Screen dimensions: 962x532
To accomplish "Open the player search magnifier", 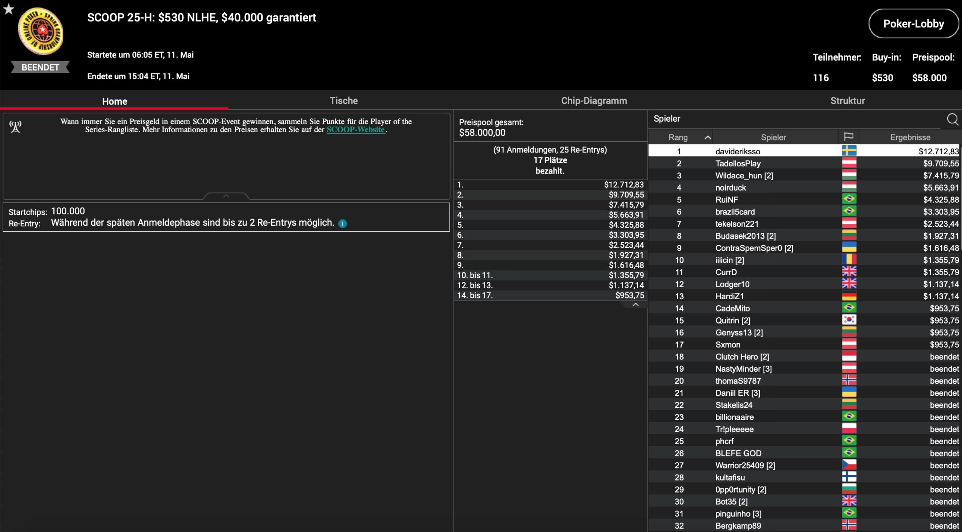I will pos(952,119).
